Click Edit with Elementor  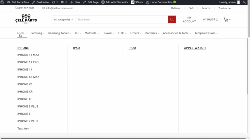pyautogui.click(x=115, y=2)
